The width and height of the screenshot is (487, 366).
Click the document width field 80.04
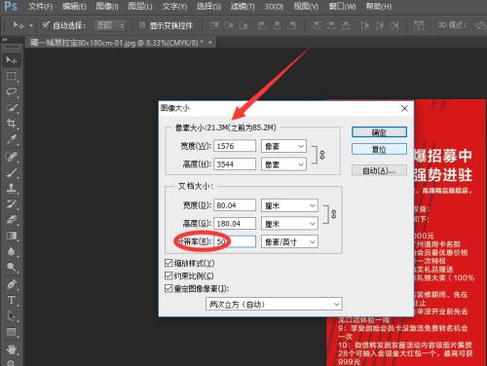(235, 205)
